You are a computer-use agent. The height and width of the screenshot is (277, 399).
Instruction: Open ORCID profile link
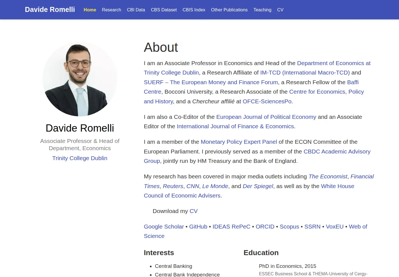point(265,227)
